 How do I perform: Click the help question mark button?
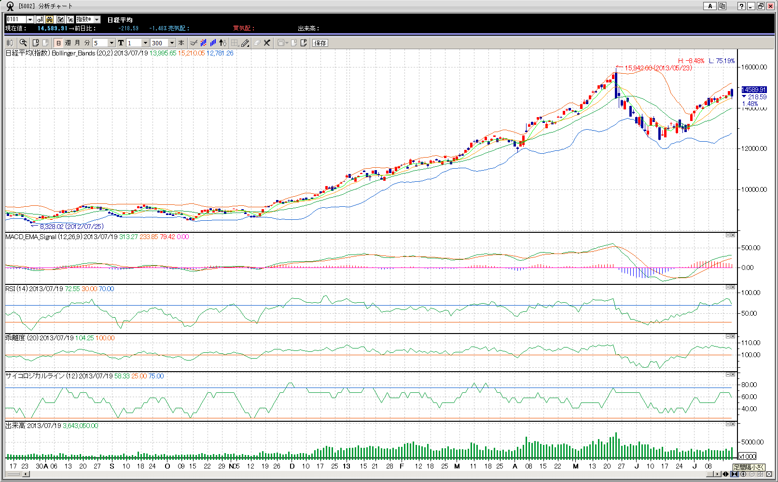pyautogui.click(x=741, y=6)
